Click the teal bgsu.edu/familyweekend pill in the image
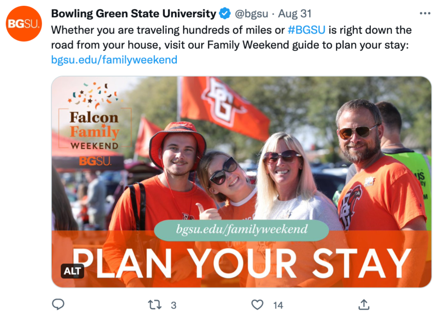The width and height of the screenshot is (440, 316). coord(242,230)
